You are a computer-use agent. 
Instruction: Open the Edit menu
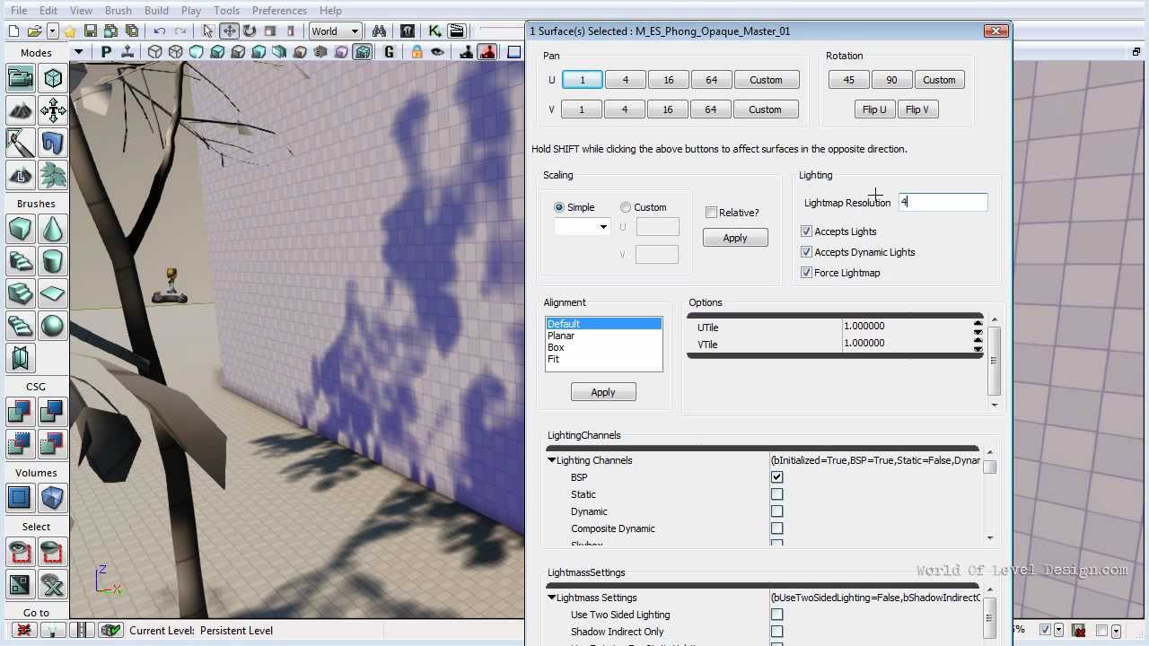pos(48,10)
